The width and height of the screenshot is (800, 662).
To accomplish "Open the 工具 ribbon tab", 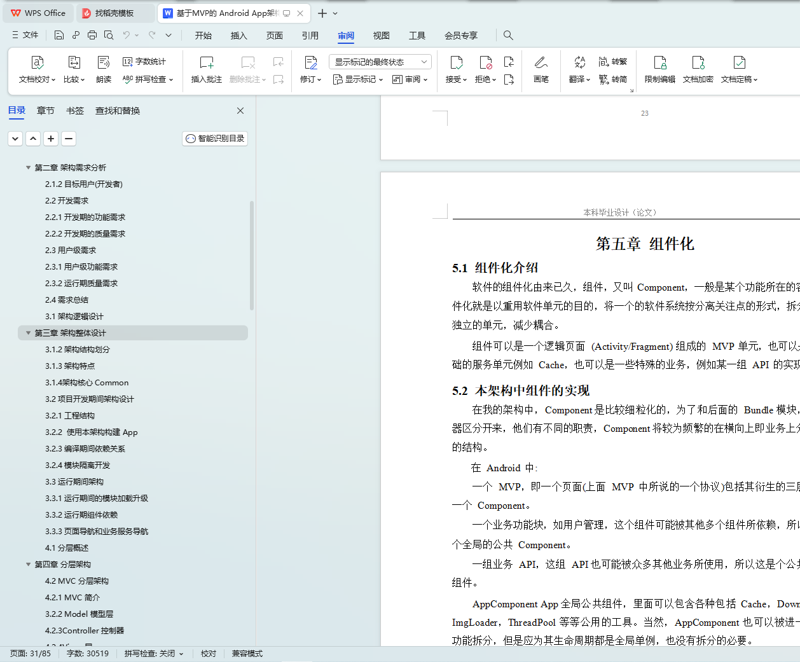I will tap(417, 36).
